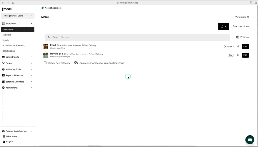Click the Admin Menu shield icon
The width and height of the screenshot is (258, 147).
(x=3, y=88)
